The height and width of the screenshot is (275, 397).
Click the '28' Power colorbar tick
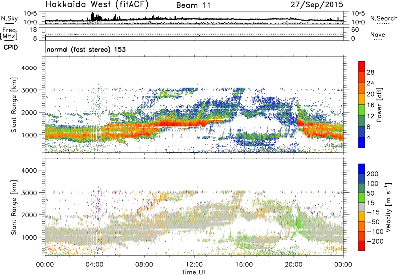pyautogui.click(x=370, y=72)
